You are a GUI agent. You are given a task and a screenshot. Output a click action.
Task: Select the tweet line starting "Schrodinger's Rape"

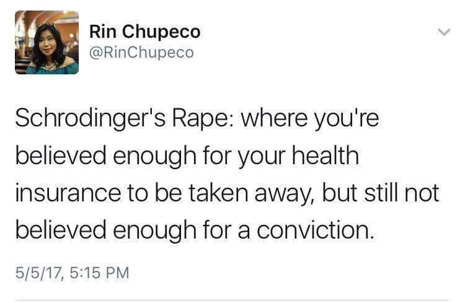(197, 119)
